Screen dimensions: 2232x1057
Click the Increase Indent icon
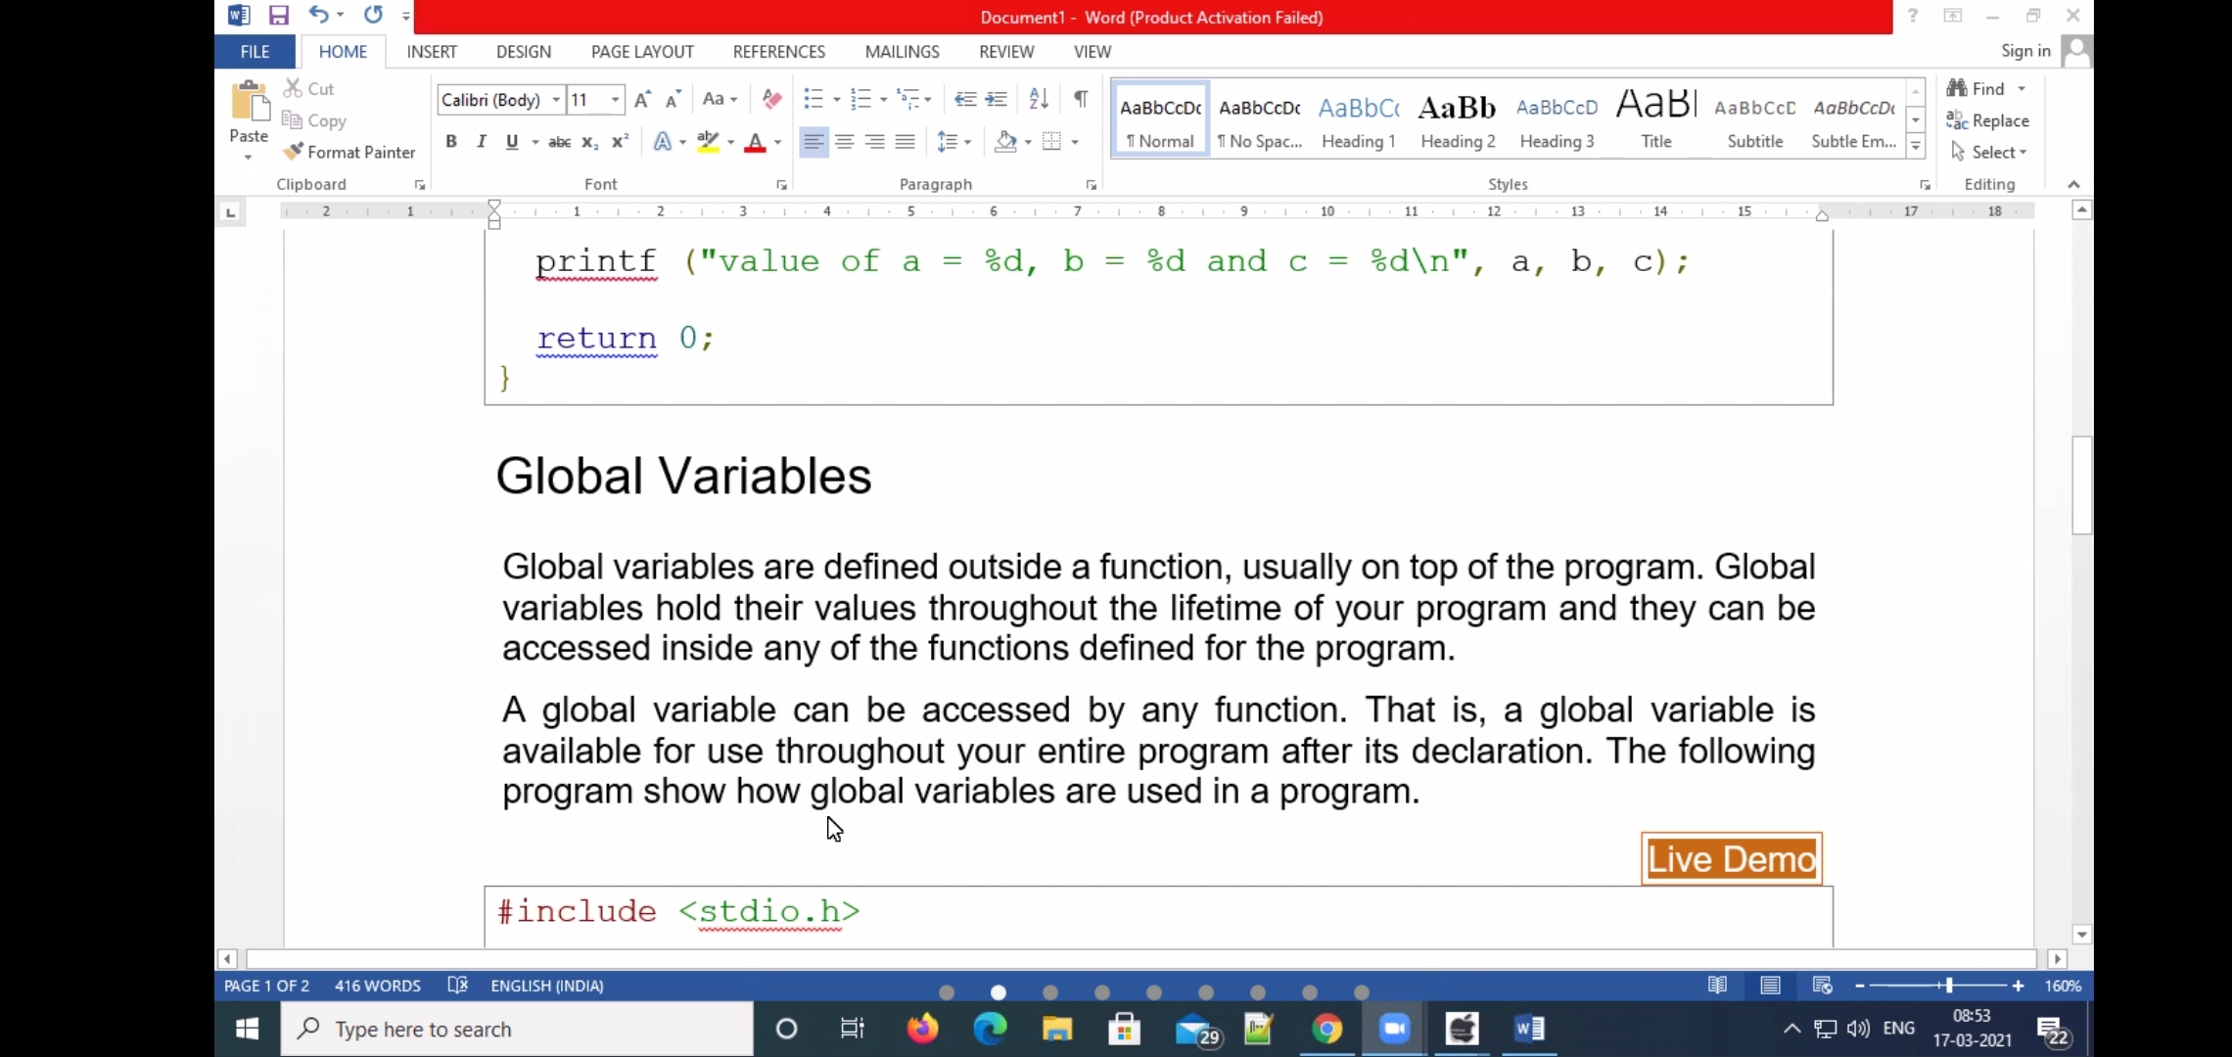tap(997, 99)
